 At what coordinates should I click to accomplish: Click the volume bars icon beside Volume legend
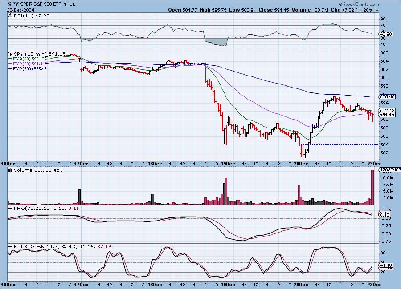coord(11,170)
